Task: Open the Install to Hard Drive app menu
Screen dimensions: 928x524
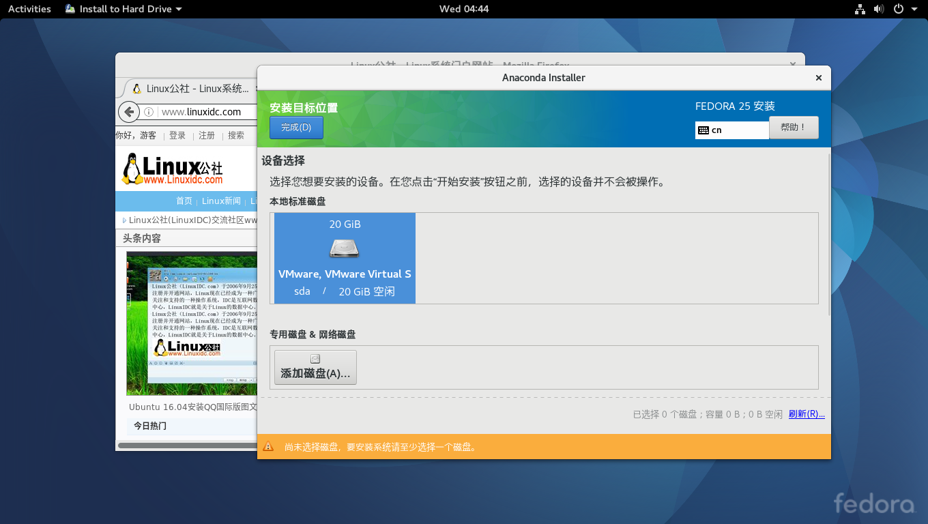Action: [124, 9]
